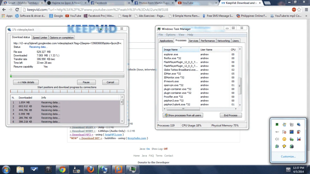Click the safely remove hardware tray icon
The width and height of the screenshot is (310, 174).
coord(292,139)
